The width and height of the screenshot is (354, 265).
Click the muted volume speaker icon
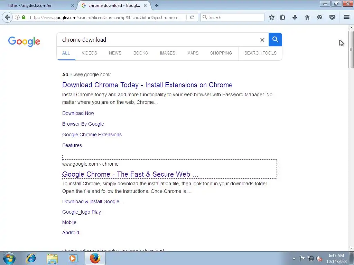click(319, 258)
